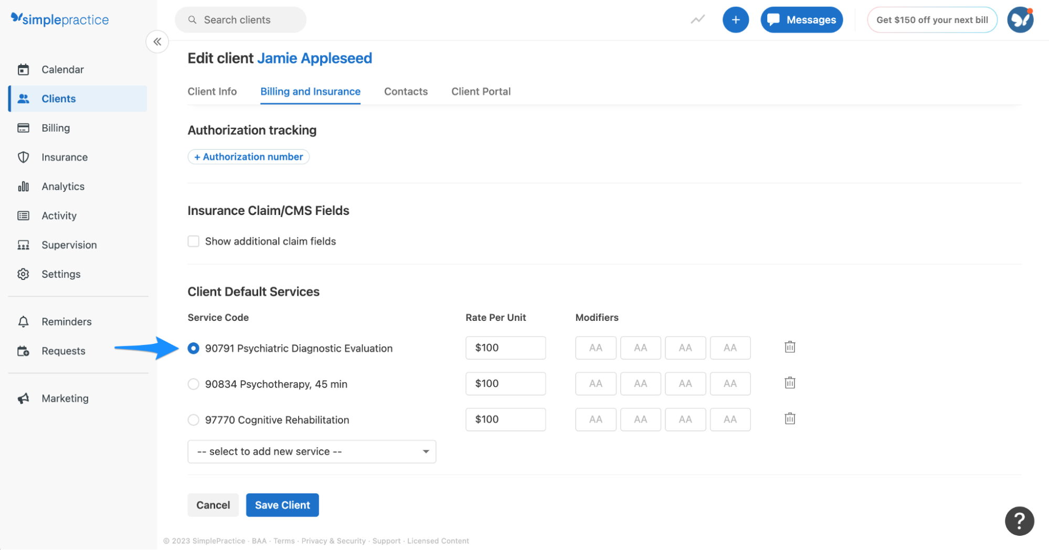Open the account avatar menu
The width and height of the screenshot is (1049, 550).
pos(1020,20)
